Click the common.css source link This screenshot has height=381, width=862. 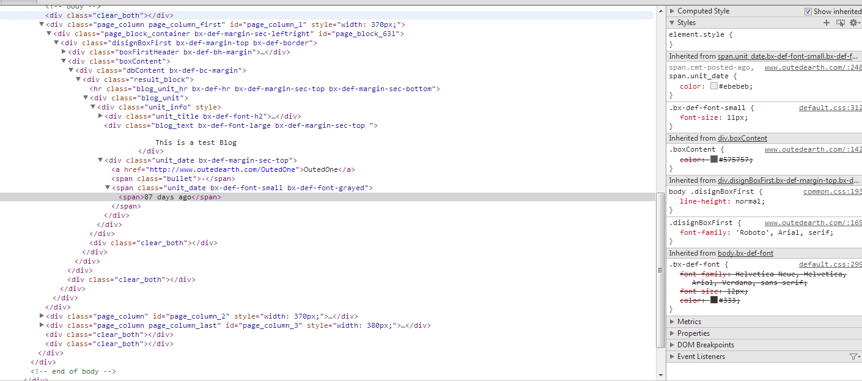coord(832,192)
